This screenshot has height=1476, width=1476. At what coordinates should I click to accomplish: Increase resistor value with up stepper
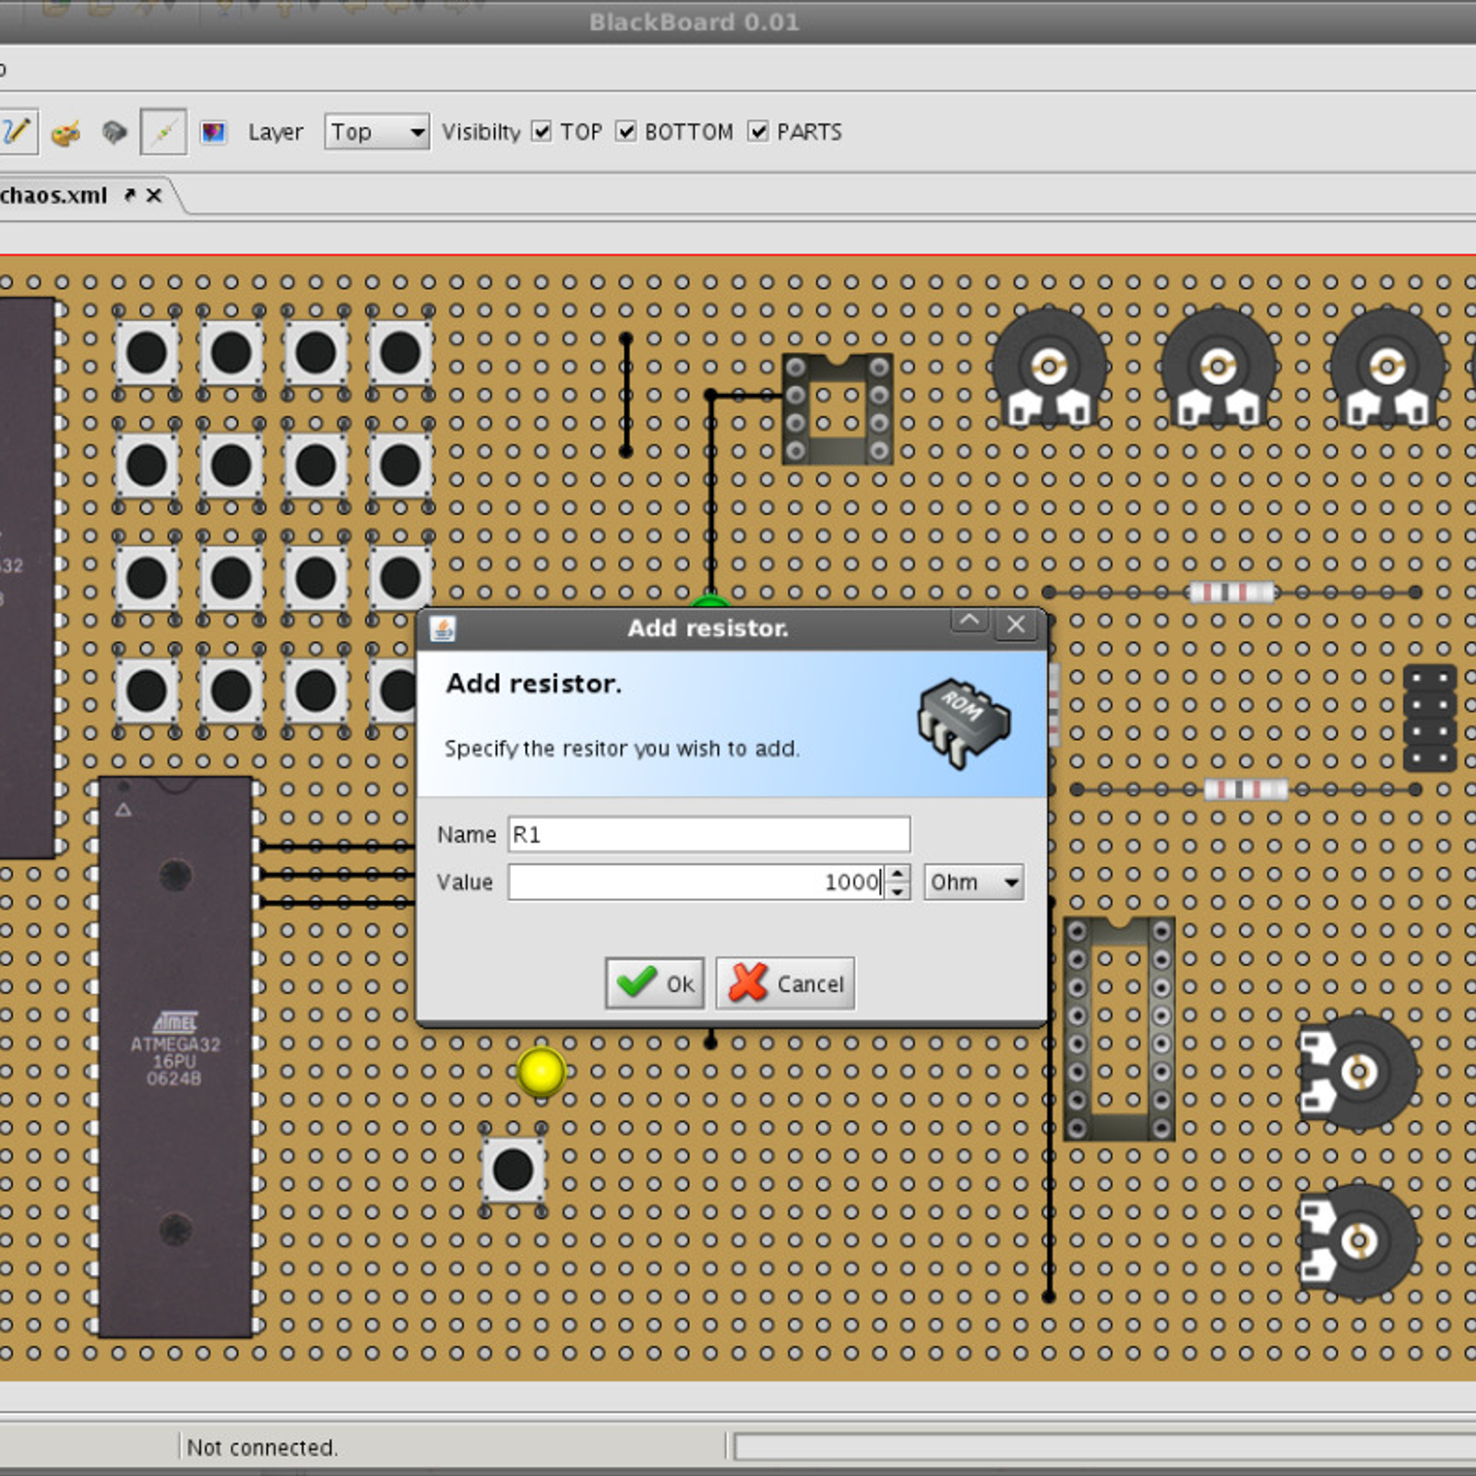click(898, 873)
